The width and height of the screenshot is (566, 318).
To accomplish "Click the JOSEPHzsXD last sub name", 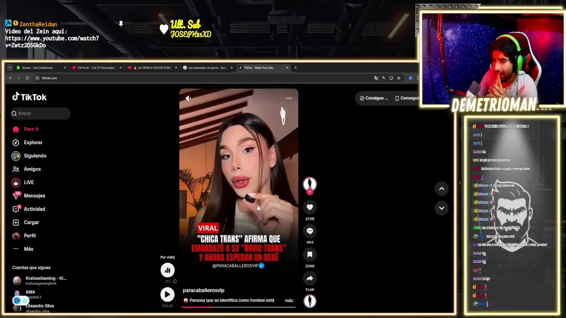I will pyautogui.click(x=191, y=34).
